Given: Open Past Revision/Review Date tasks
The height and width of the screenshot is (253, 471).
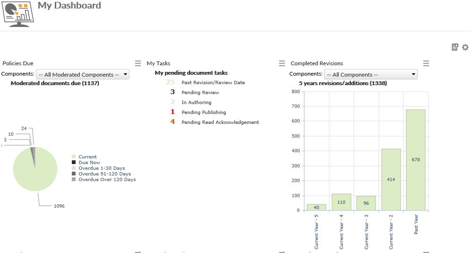Looking at the screenshot, I should [213, 83].
